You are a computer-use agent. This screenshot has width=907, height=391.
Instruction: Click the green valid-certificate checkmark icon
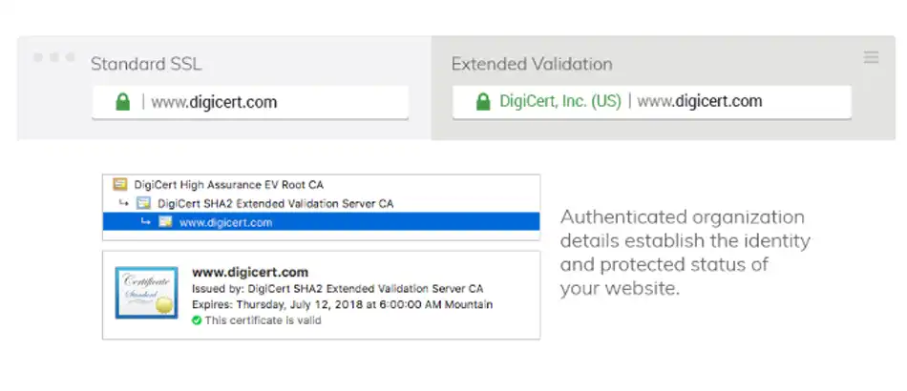tap(197, 320)
